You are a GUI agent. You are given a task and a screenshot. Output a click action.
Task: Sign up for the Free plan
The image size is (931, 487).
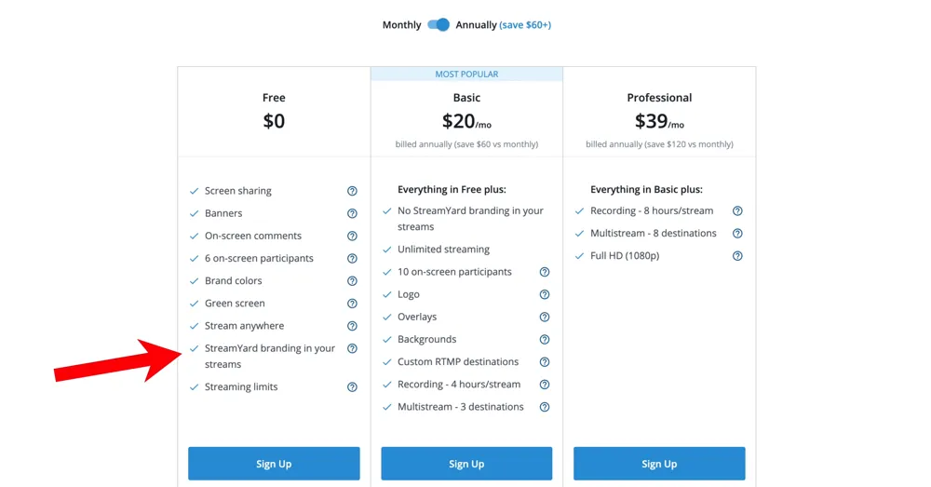click(274, 464)
